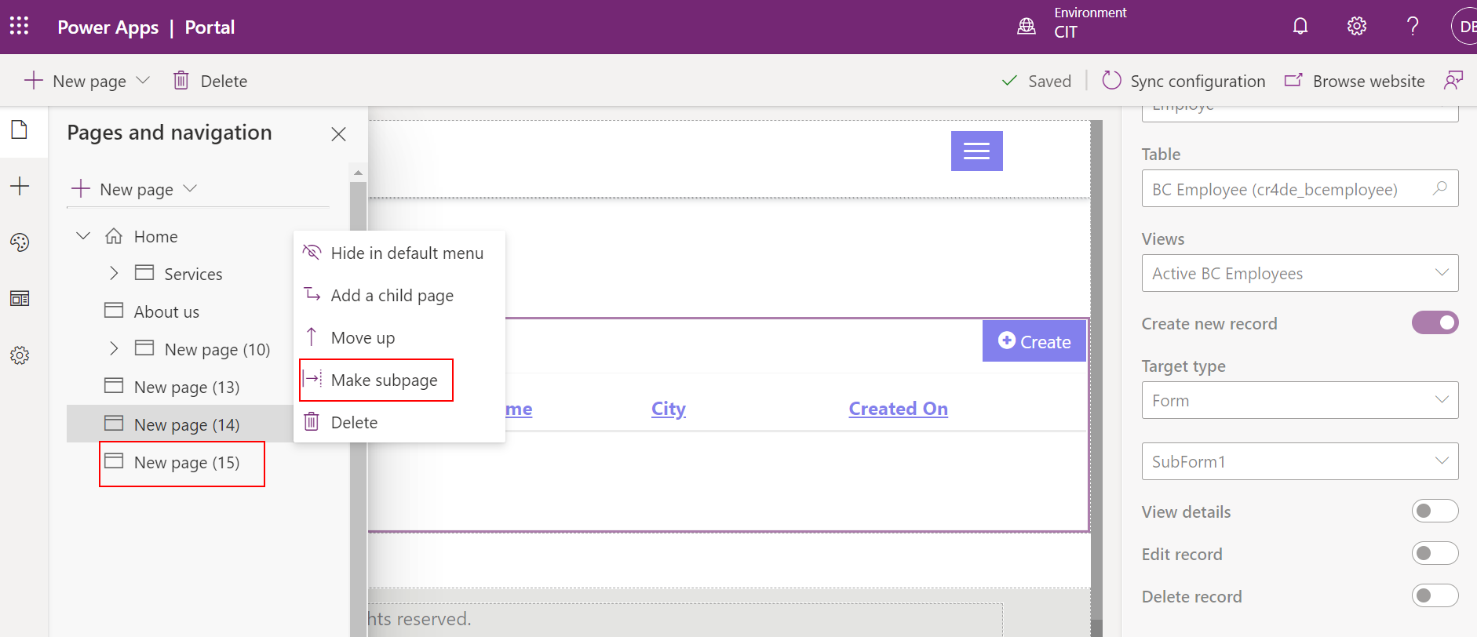
Task: Open the Templates icon in left rail
Action: click(x=20, y=299)
